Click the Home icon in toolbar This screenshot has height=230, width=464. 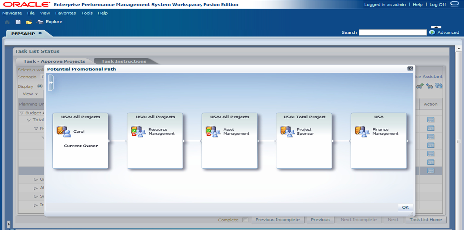click(x=7, y=22)
